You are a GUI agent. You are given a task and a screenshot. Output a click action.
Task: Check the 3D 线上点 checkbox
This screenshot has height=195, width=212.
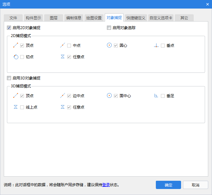click(x=22, y=107)
